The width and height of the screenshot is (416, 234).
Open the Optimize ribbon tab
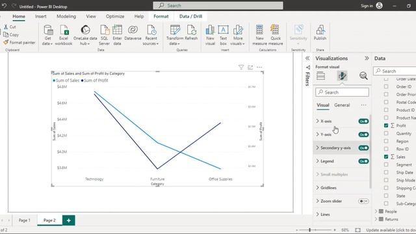(115, 16)
